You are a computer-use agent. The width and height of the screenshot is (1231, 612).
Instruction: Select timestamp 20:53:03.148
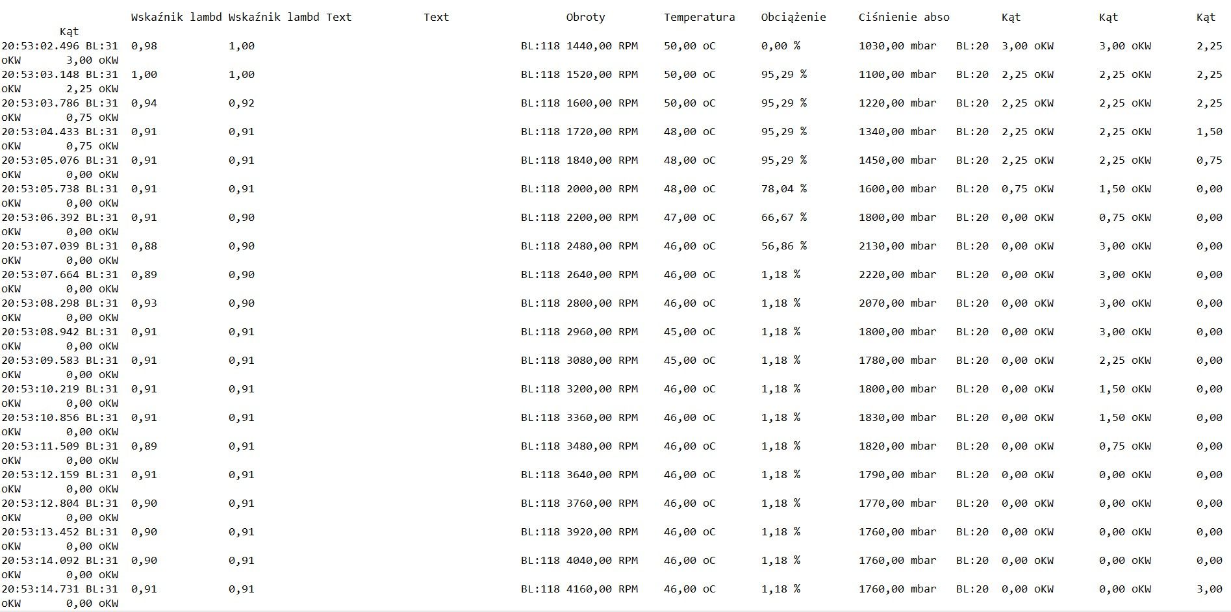[x=40, y=75]
